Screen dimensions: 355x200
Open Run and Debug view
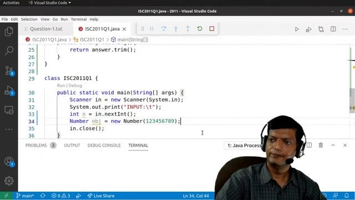coord(9,91)
